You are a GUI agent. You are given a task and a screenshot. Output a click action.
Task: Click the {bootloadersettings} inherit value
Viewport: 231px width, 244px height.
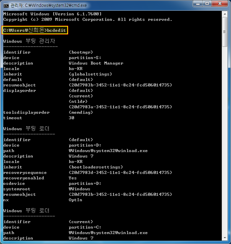pos(96,167)
